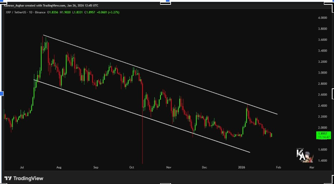Click the 1.6000 price axis label
Image resolution: width=334 pixels, height=184 pixels.
tap(322, 149)
